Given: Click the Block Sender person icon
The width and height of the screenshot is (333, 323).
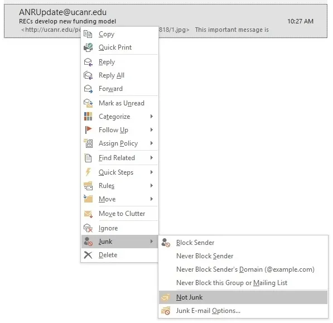Looking at the screenshot, I should point(166,243).
